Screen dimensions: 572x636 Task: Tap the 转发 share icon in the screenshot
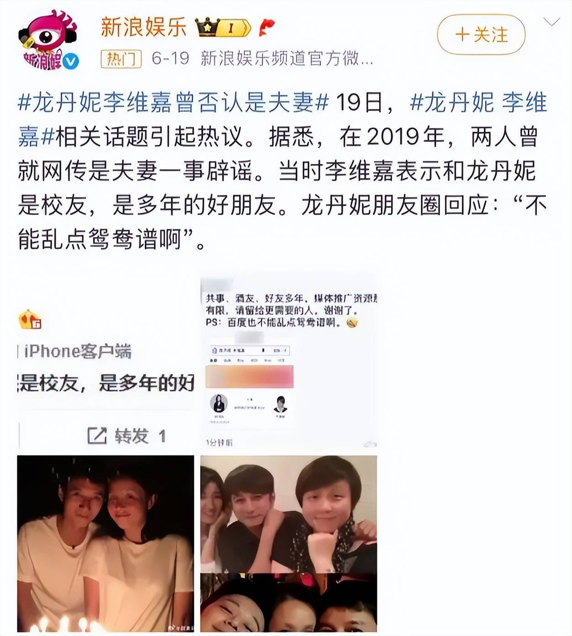(97, 436)
